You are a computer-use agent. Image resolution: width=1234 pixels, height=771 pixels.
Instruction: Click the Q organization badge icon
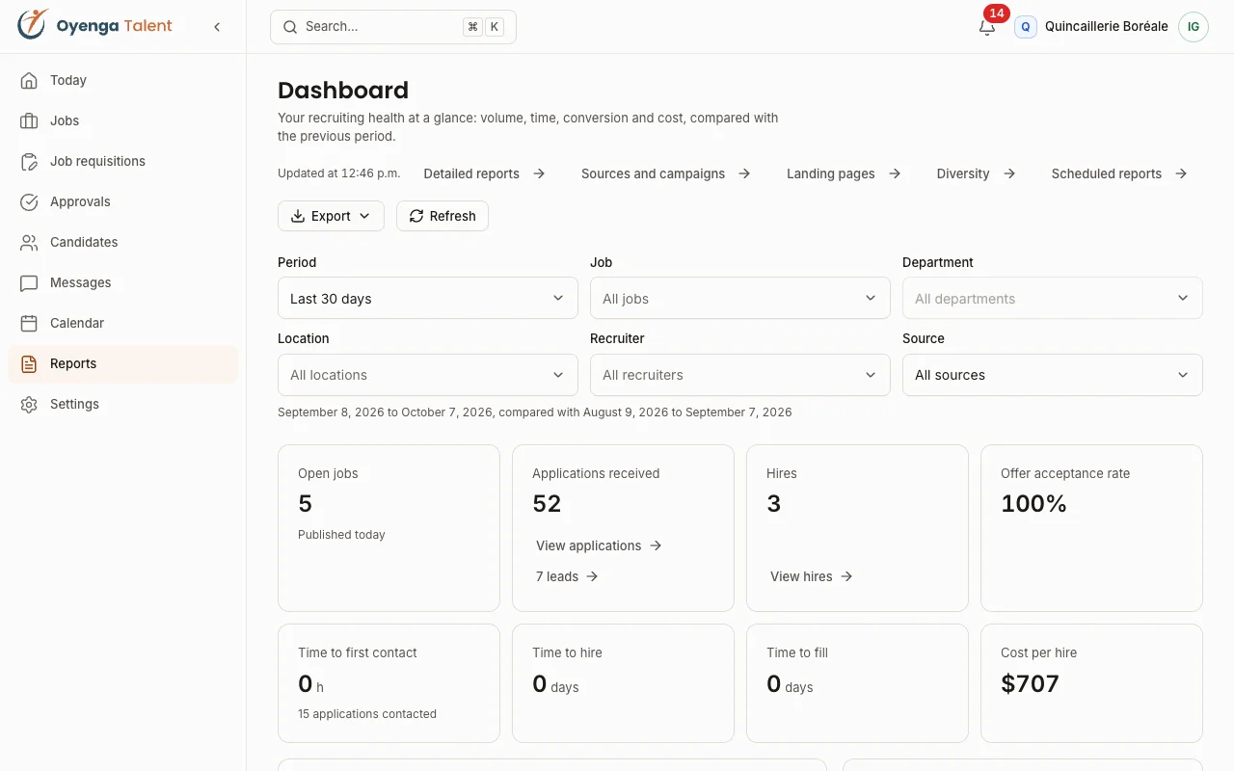click(x=1026, y=27)
